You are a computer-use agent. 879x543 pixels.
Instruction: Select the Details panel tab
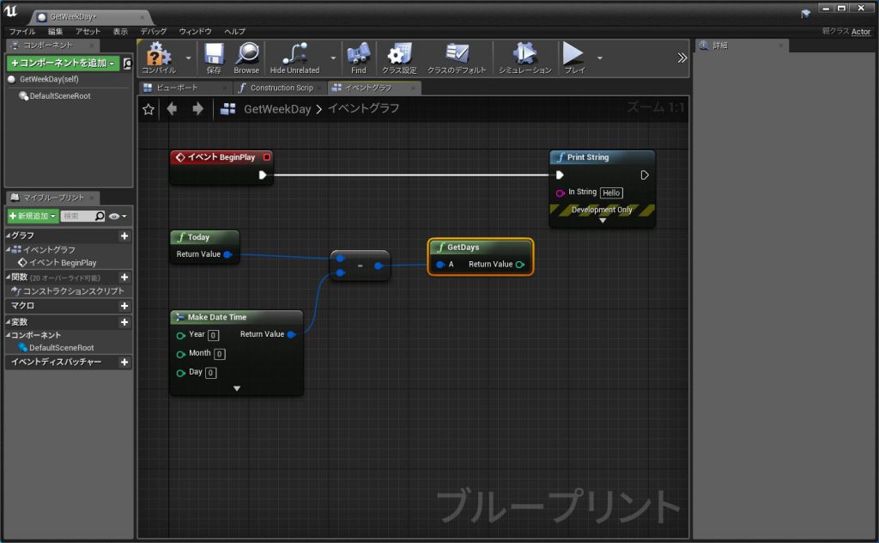pos(741,46)
